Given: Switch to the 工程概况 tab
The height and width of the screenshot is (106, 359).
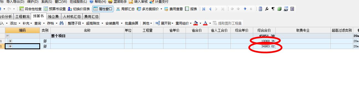Looking at the screenshot, I should pyautogui.click(x=22, y=17).
